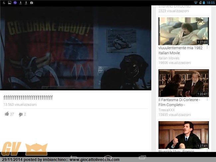Tap the thumbs-down dislike icon
This screenshot has width=216, height=162.
pyautogui.click(x=21, y=115)
